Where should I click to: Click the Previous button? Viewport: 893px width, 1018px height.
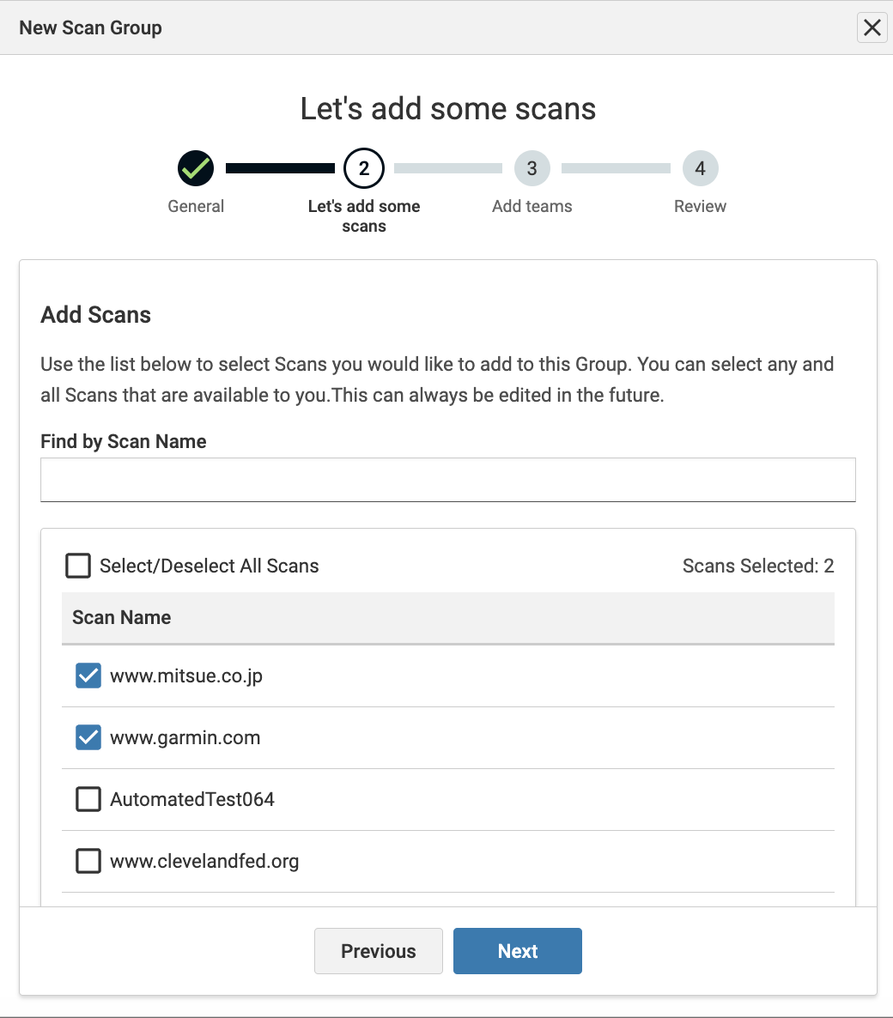tap(379, 951)
